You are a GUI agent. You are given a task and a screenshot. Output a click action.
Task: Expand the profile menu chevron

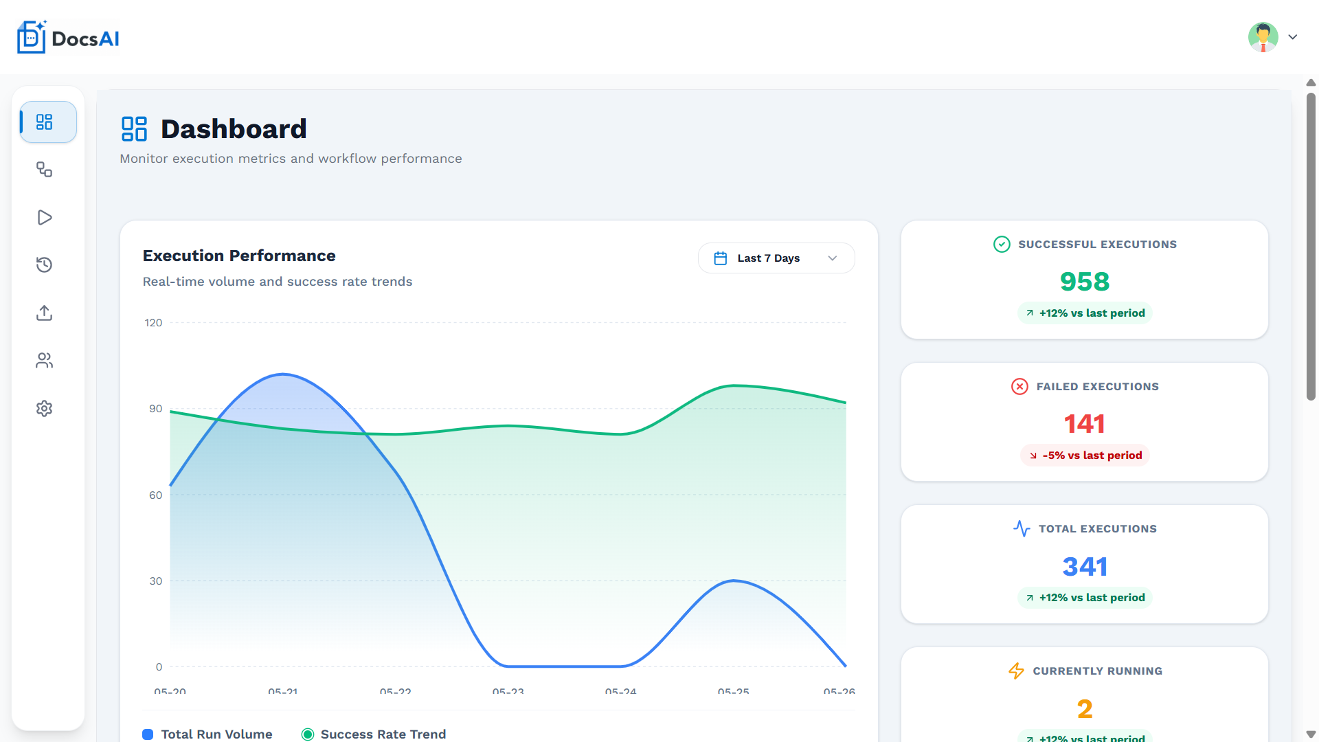[x=1293, y=37]
